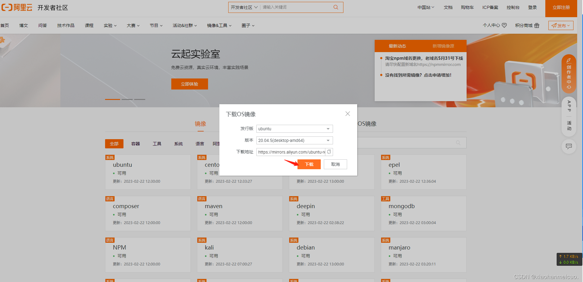The width and height of the screenshot is (583, 282).
Task: Open the 发行版 ubuntu dropdown
Action: tap(294, 129)
